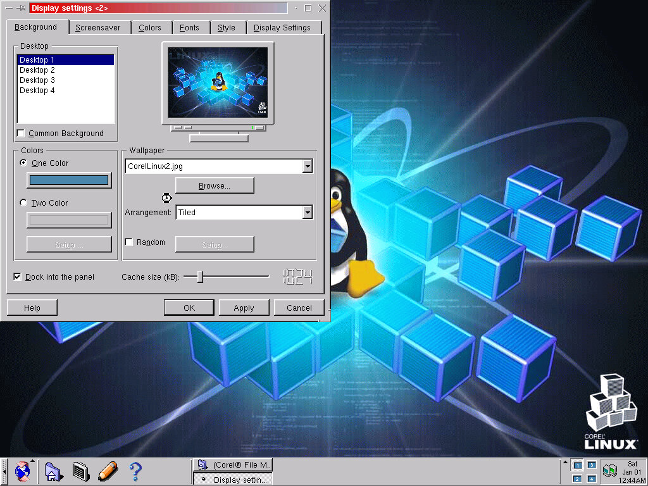Open the pencil text editor icon
The width and height of the screenshot is (648, 486).
108,471
